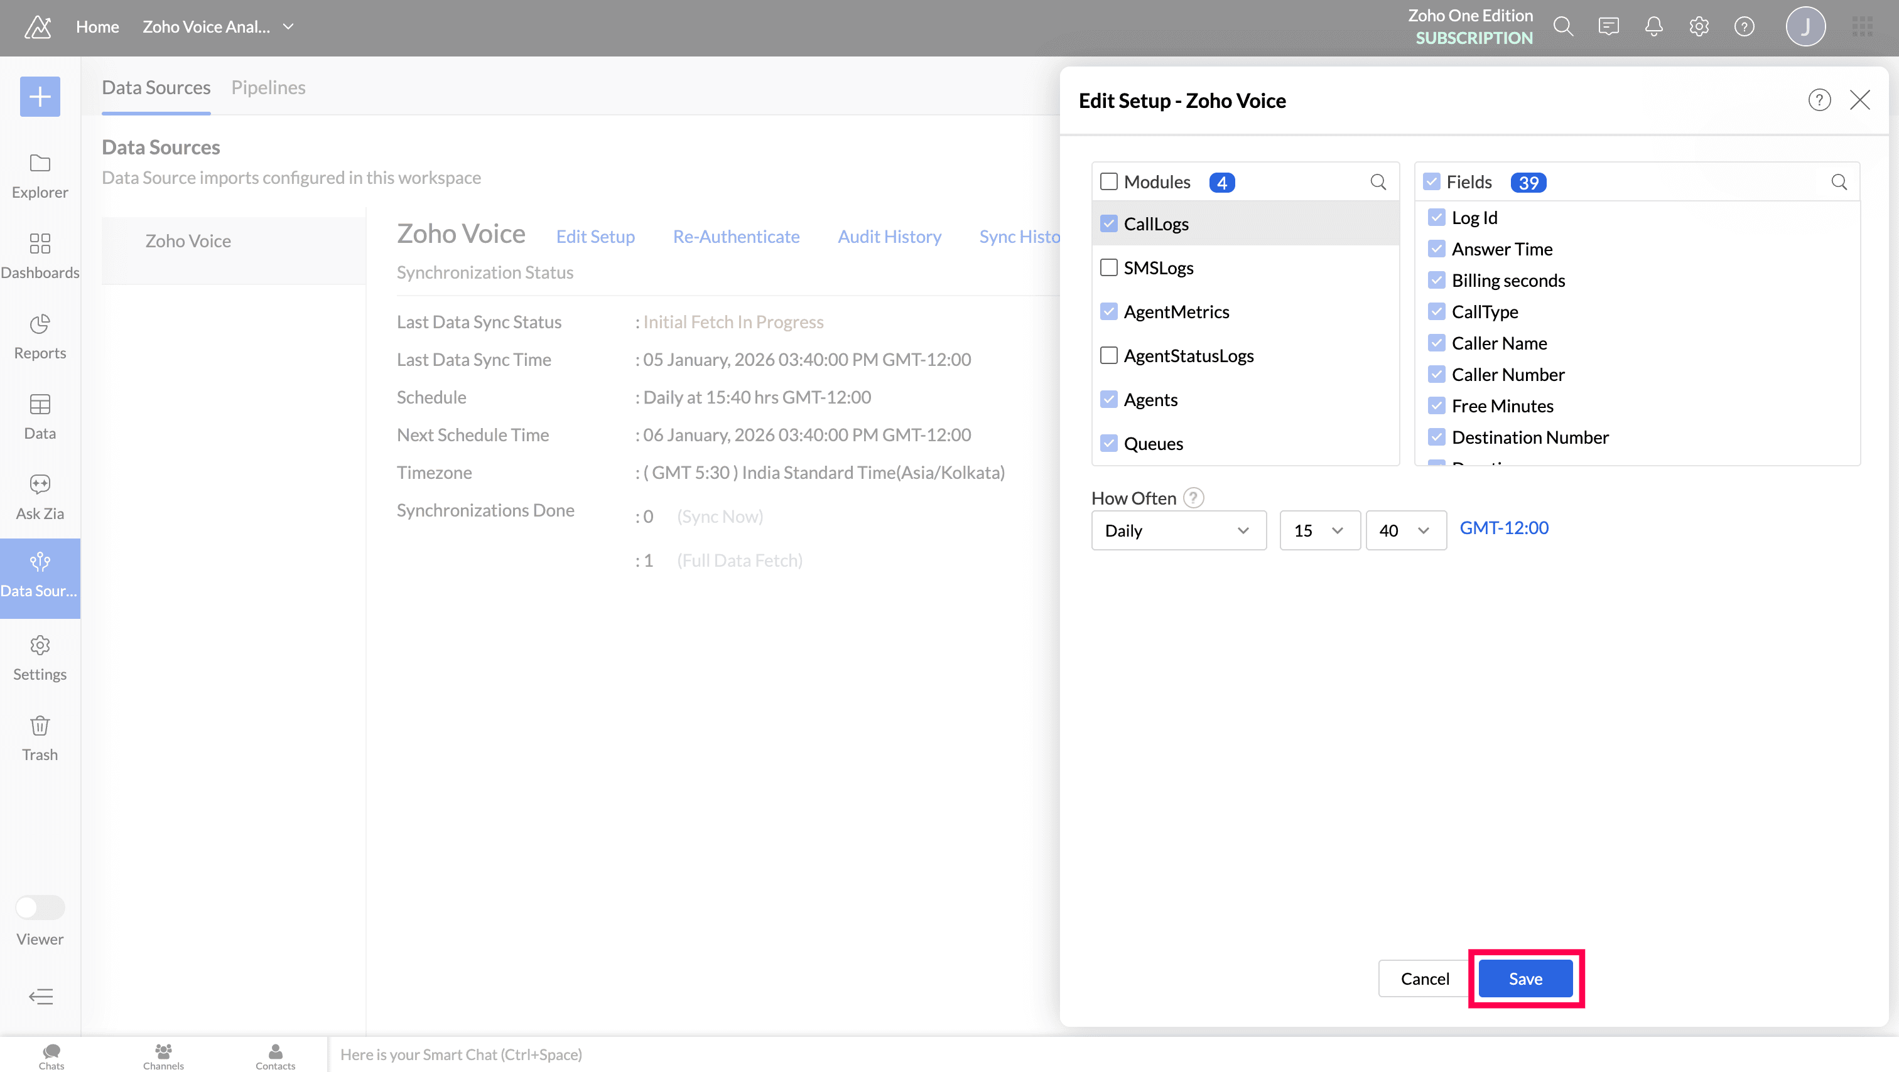The image size is (1899, 1072).
Task: Click the GMT-12:00 timezone link
Action: [x=1503, y=528]
